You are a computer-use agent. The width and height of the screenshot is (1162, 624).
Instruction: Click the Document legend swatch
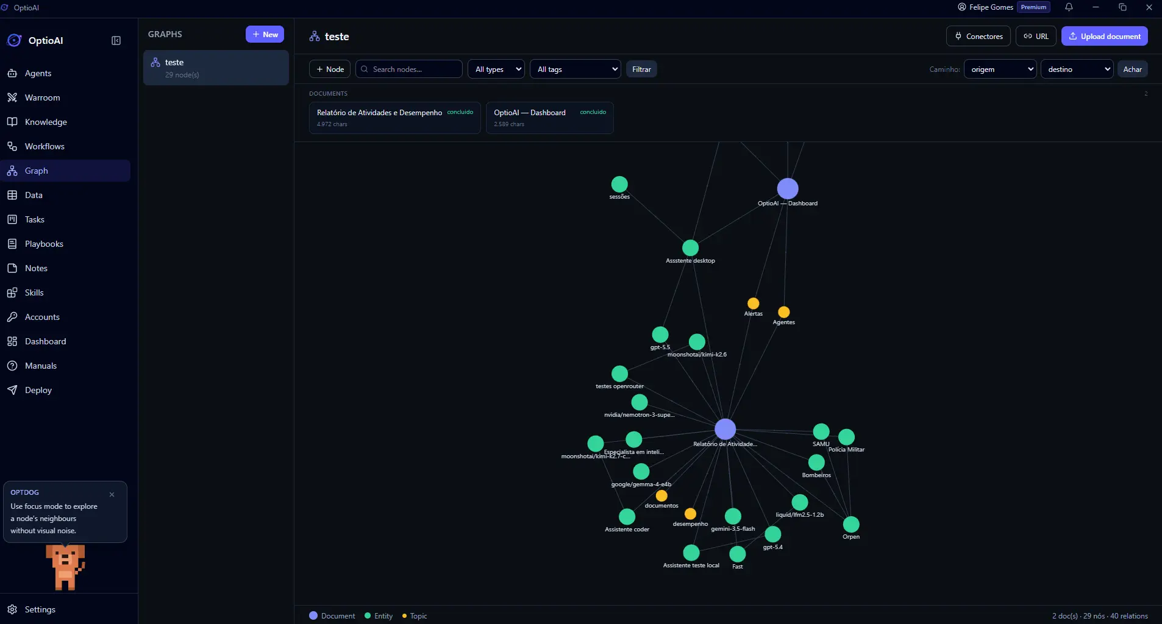313,615
